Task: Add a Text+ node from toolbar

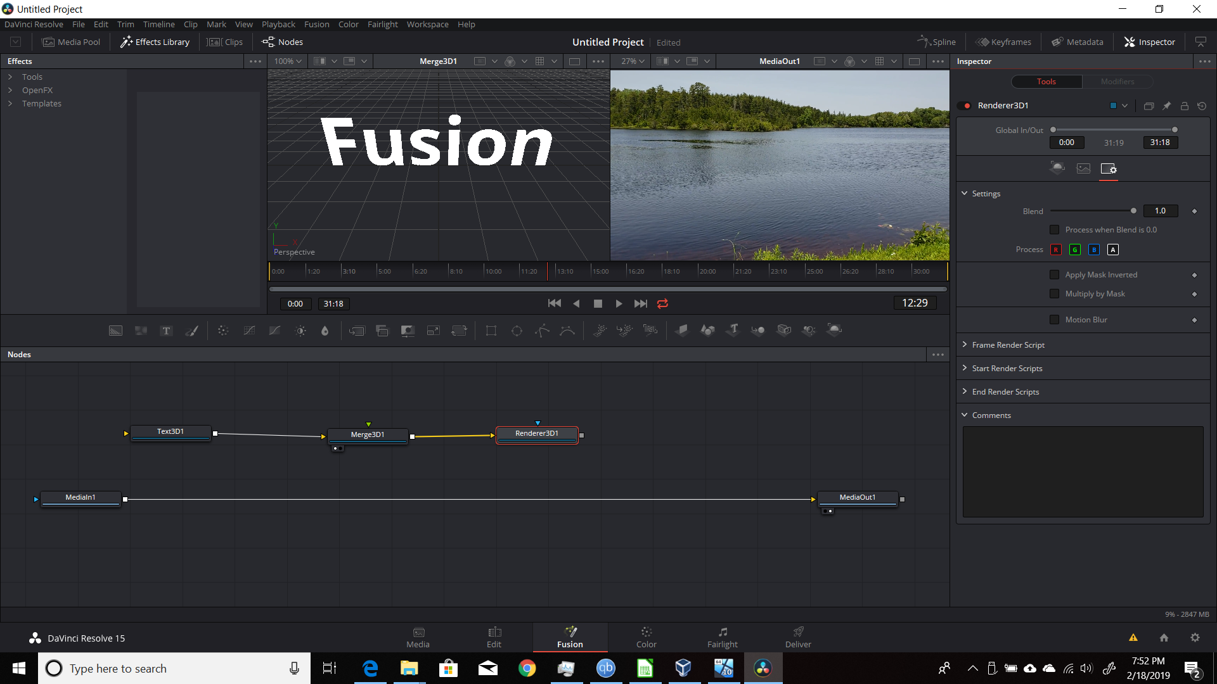Action: [x=166, y=331]
